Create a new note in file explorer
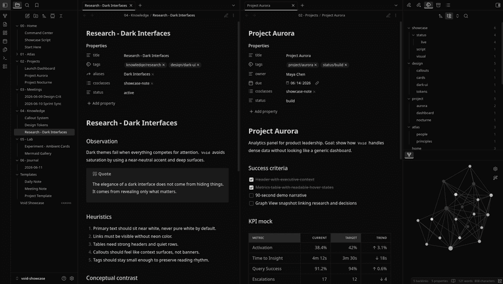 (x=27, y=16)
